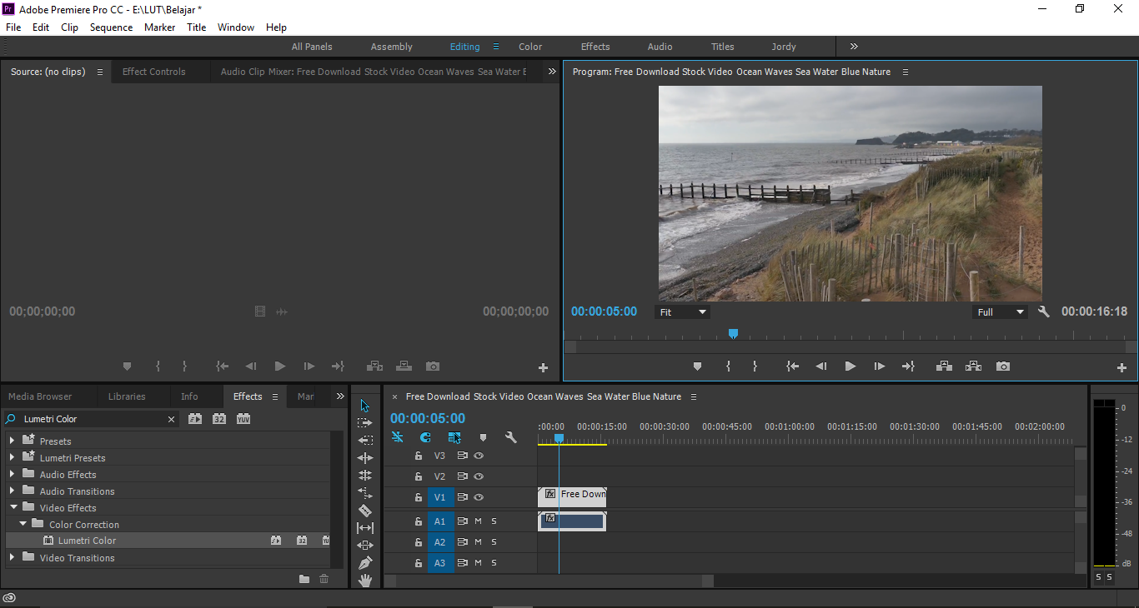
Task: Hide the V1 track output eye
Action: coord(479,497)
